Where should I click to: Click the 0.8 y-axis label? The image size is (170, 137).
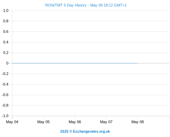point(6,21)
